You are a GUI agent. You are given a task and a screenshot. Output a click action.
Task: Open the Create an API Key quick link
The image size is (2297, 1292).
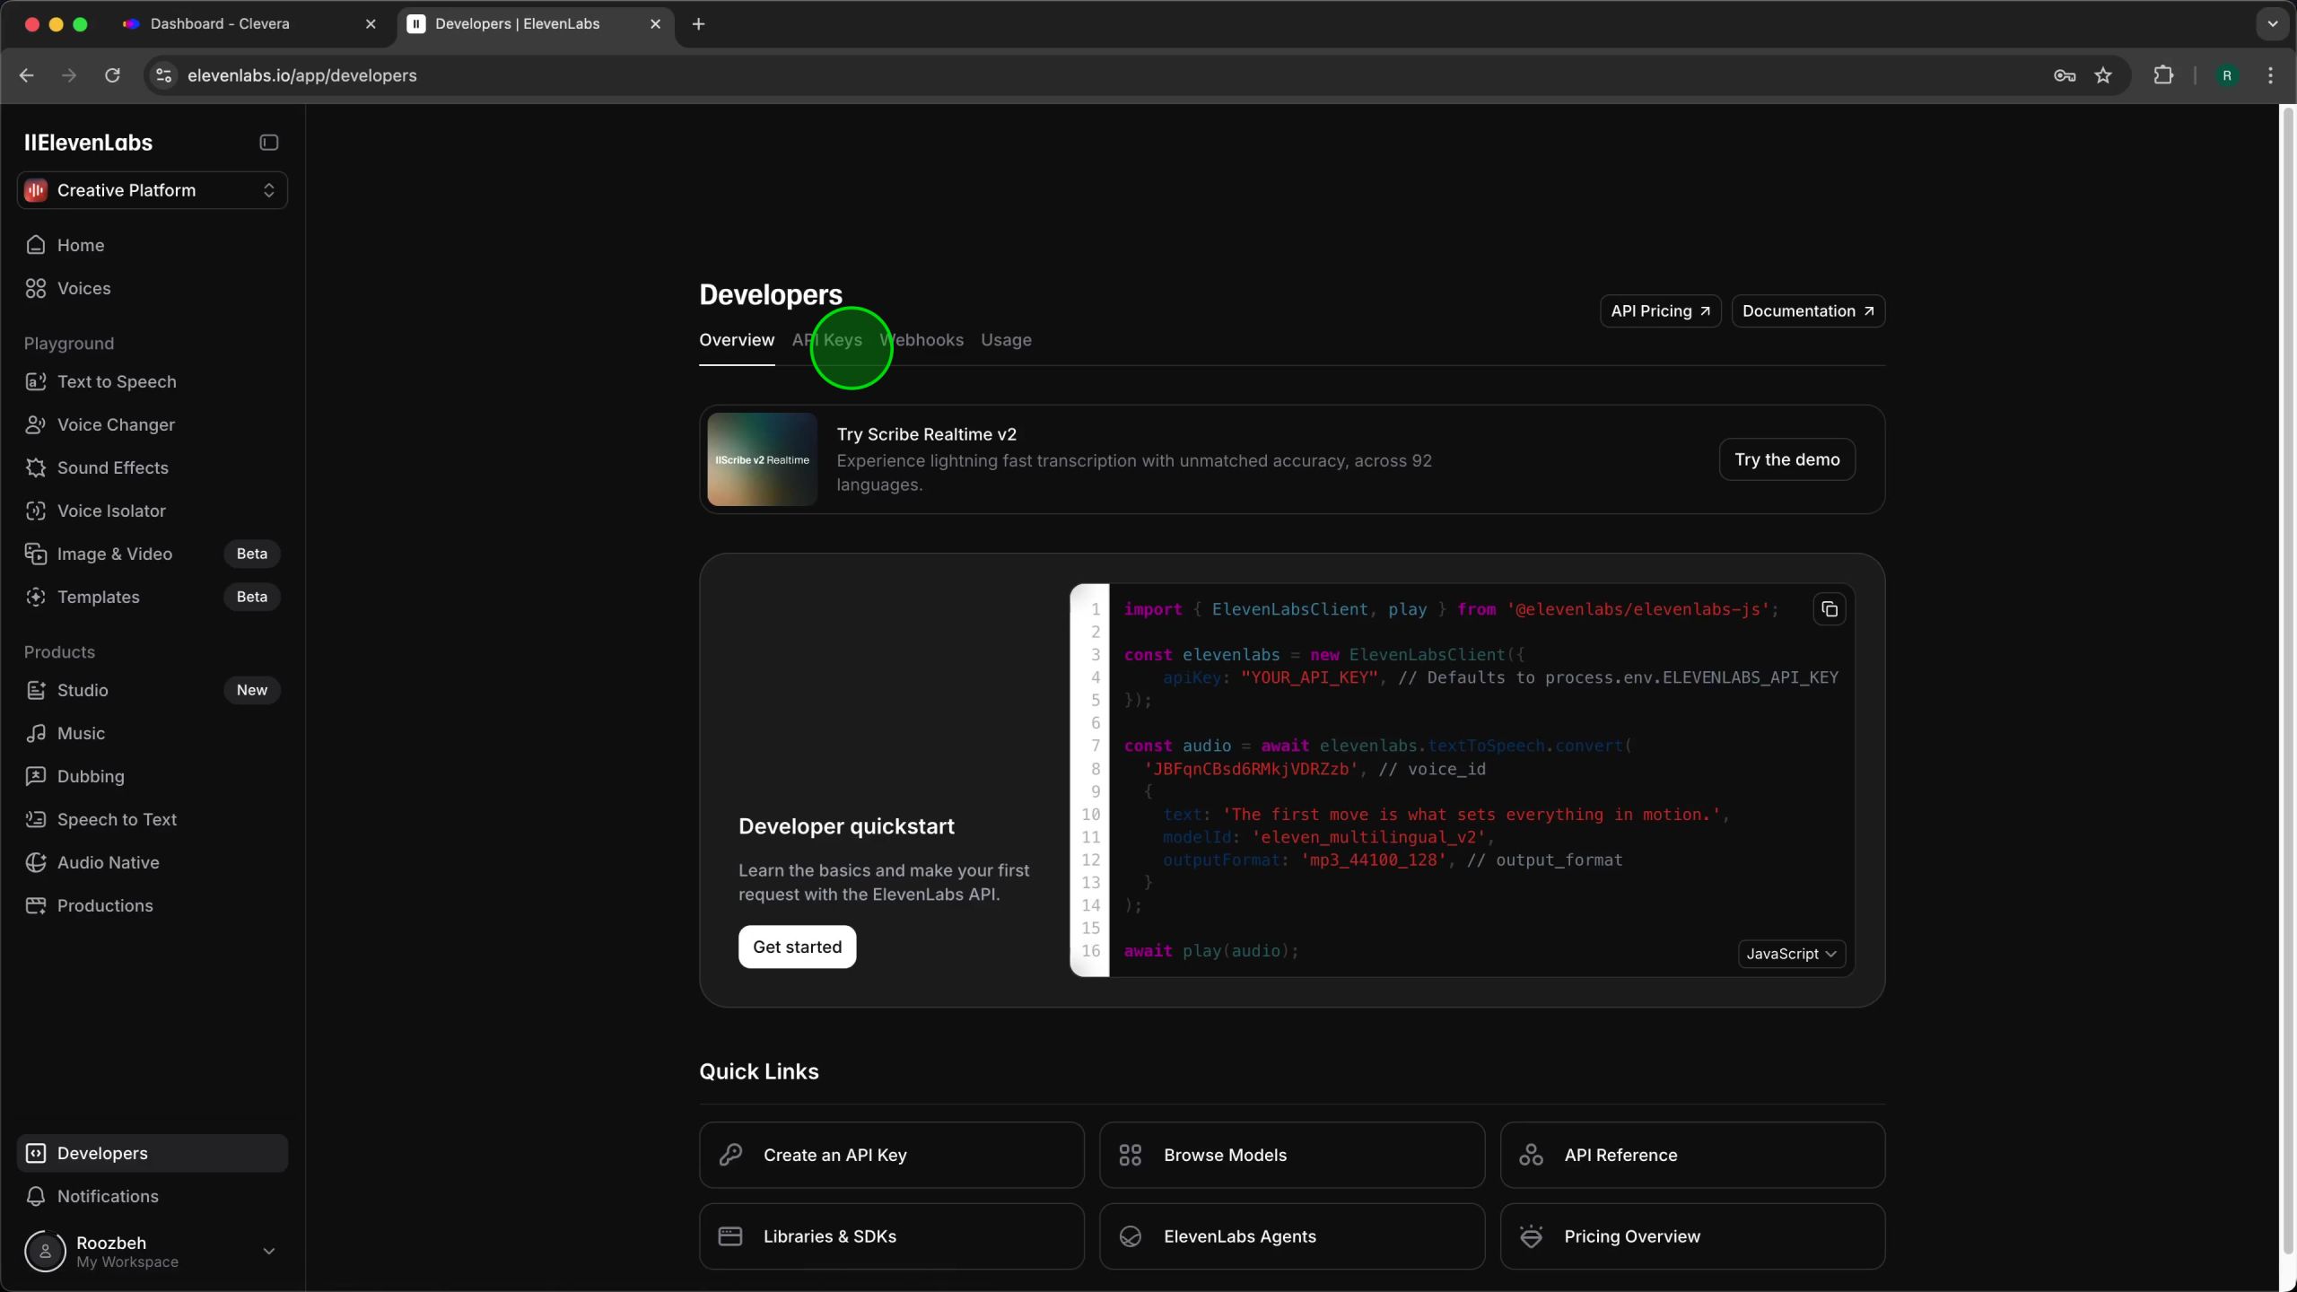pyautogui.click(x=891, y=1155)
